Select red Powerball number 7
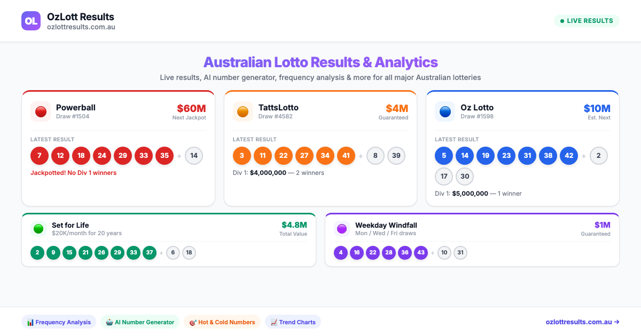The width and height of the screenshot is (641, 336). click(x=40, y=156)
